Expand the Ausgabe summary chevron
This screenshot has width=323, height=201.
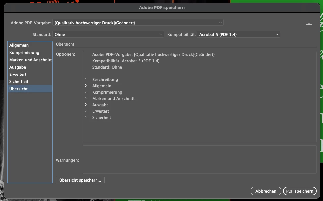(86, 105)
